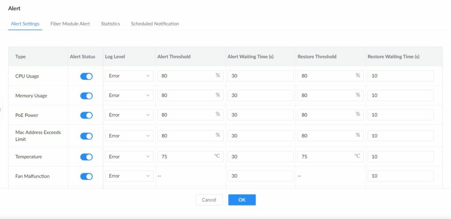
Task: Click the Fan Malfunction Alert Waiting Time field
Action: pyautogui.click(x=261, y=176)
